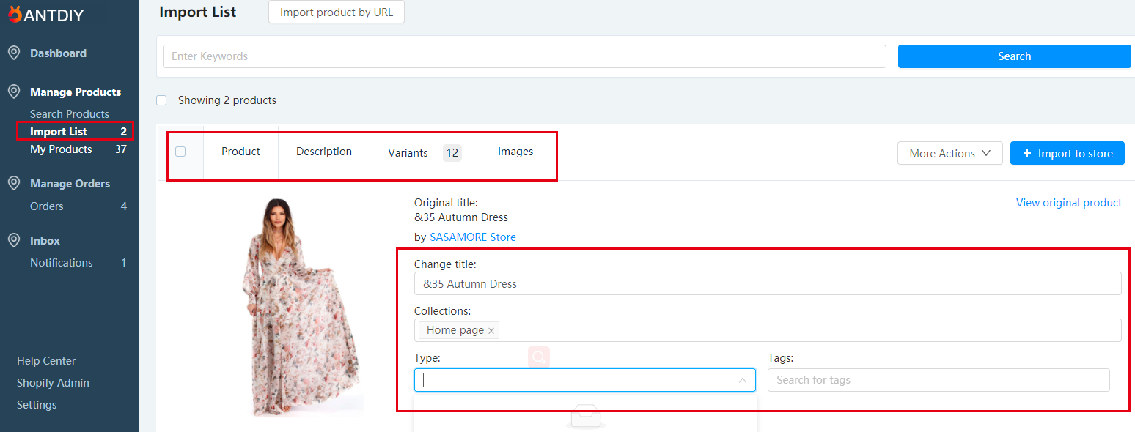Image resolution: width=1135 pixels, height=432 pixels.
Task: Click the ANTDIY logo icon
Action: pos(15,14)
